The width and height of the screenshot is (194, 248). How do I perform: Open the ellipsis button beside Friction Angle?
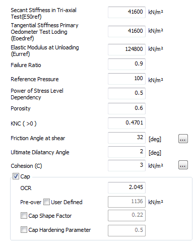coord(183,139)
